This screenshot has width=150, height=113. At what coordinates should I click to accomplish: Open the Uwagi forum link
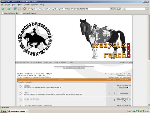(x=26, y=92)
